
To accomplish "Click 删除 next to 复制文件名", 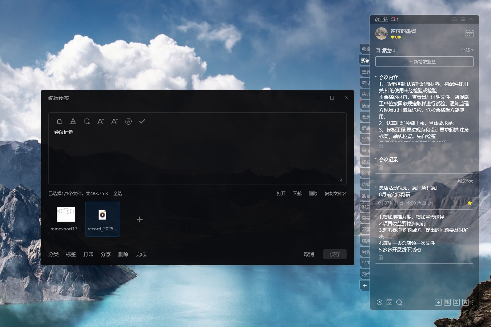I will pyautogui.click(x=313, y=194).
